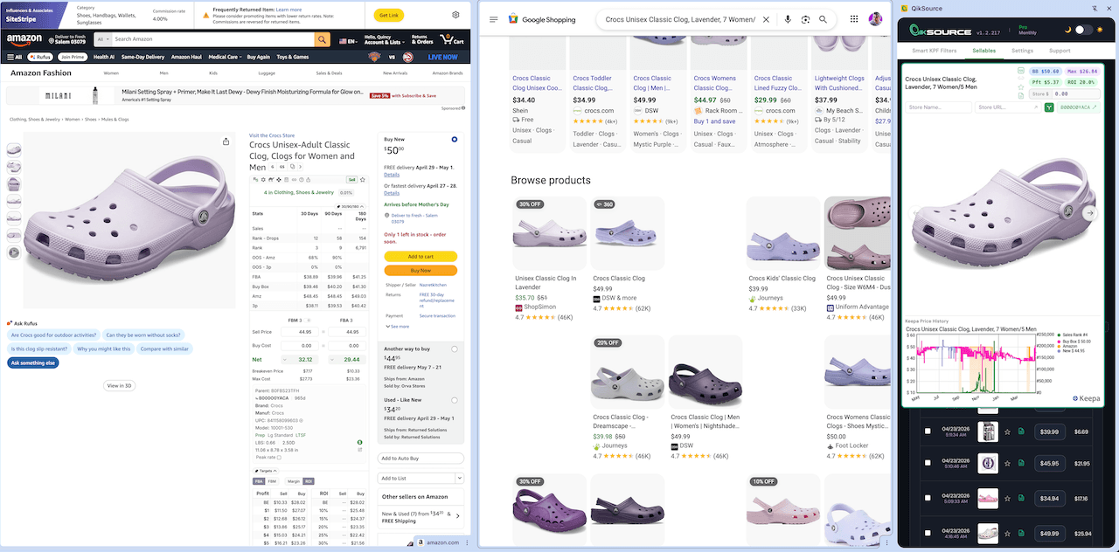Favorite product with star beside Sell badge

364,179
